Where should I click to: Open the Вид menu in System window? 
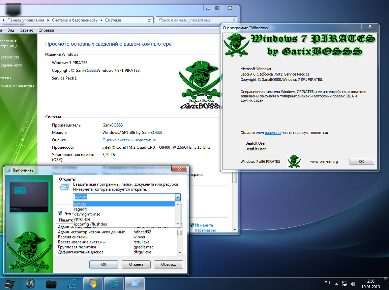11,30
